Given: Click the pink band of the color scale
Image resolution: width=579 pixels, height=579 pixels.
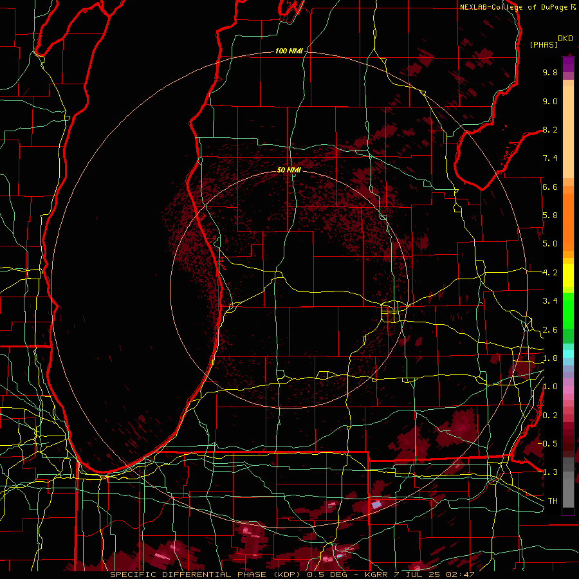Looking at the screenshot, I should pyautogui.click(x=568, y=390).
